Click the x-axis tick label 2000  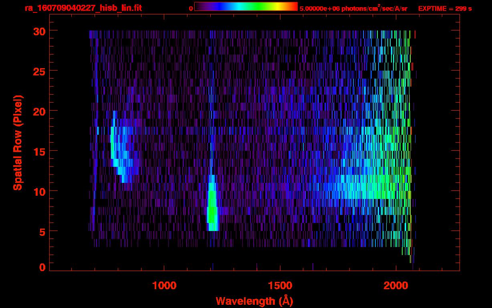[x=396, y=286]
